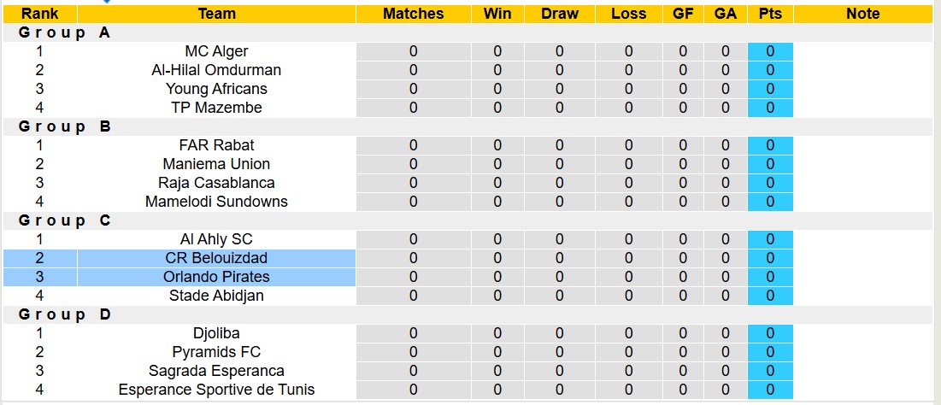Click MC Alger's blue points cell

[x=770, y=51]
